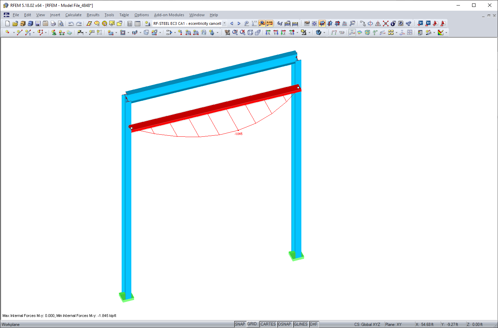The image size is (498, 328).
Task: Open an existing project file
Action: pyautogui.click(x=15, y=23)
